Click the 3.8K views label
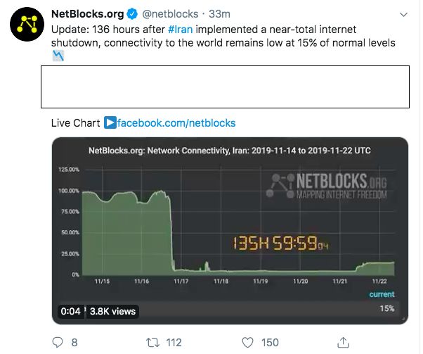The image size is (423, 354). point(112,311)
